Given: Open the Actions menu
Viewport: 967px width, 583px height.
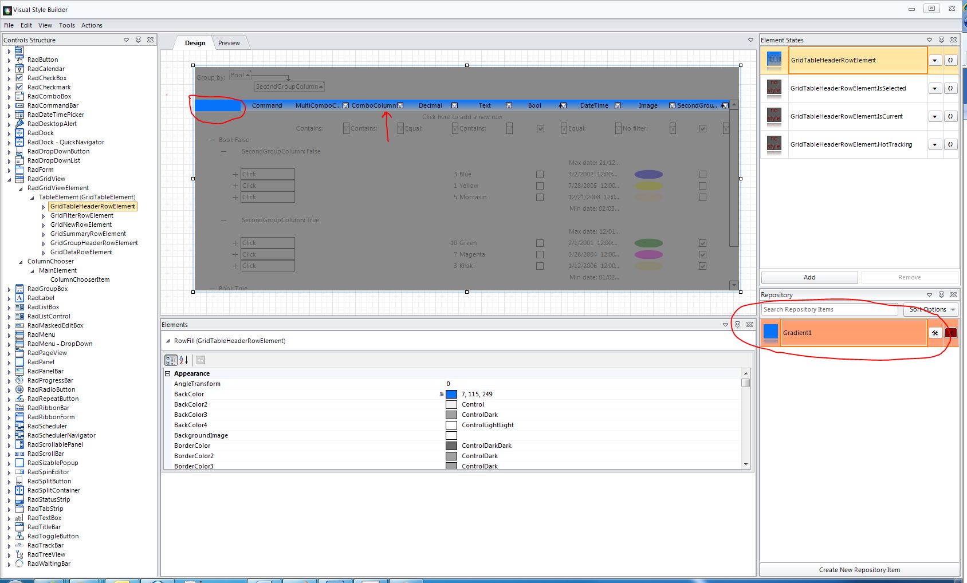Looking at the screenshot, I should [x=92, y=25].
